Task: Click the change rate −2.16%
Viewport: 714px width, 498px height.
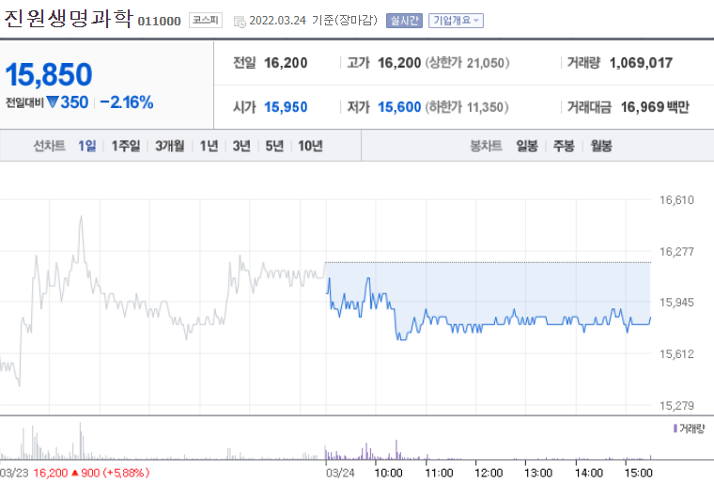Action: tap(127, 102)
